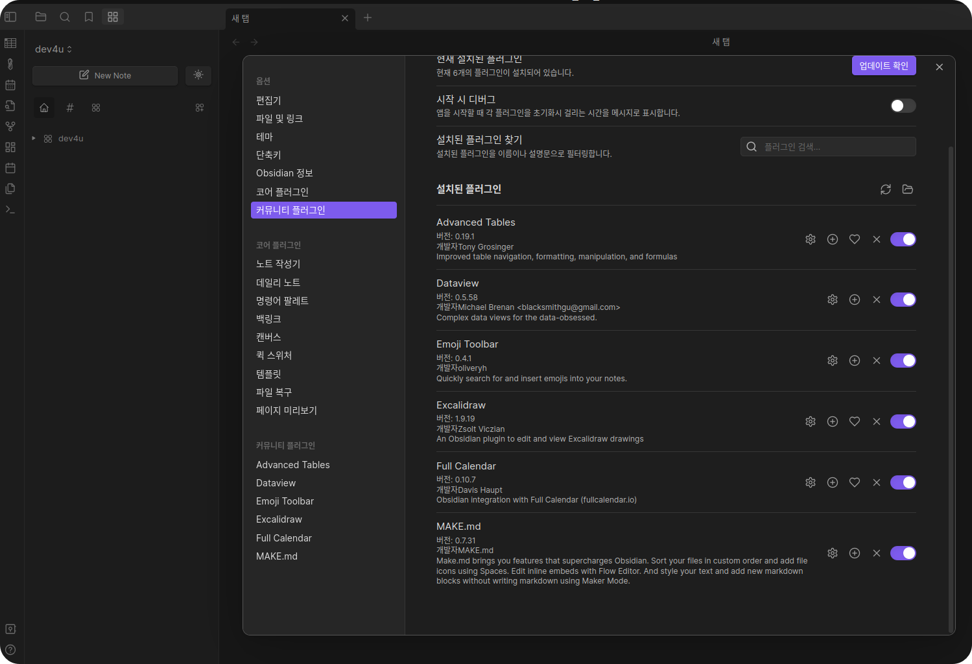This screenshot has width=972, height=664.
Task: Open a new tab with plus button
Action: pyautogui.click(x=368, y=18)
